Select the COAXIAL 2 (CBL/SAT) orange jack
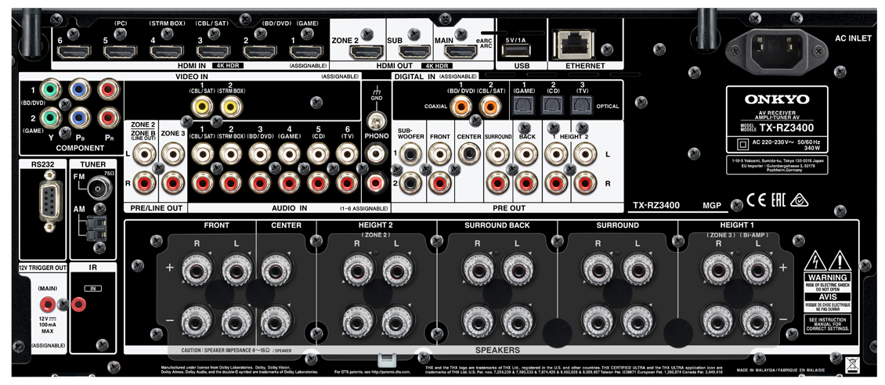The height and width of the screenshot is (385, 885). 489,105
